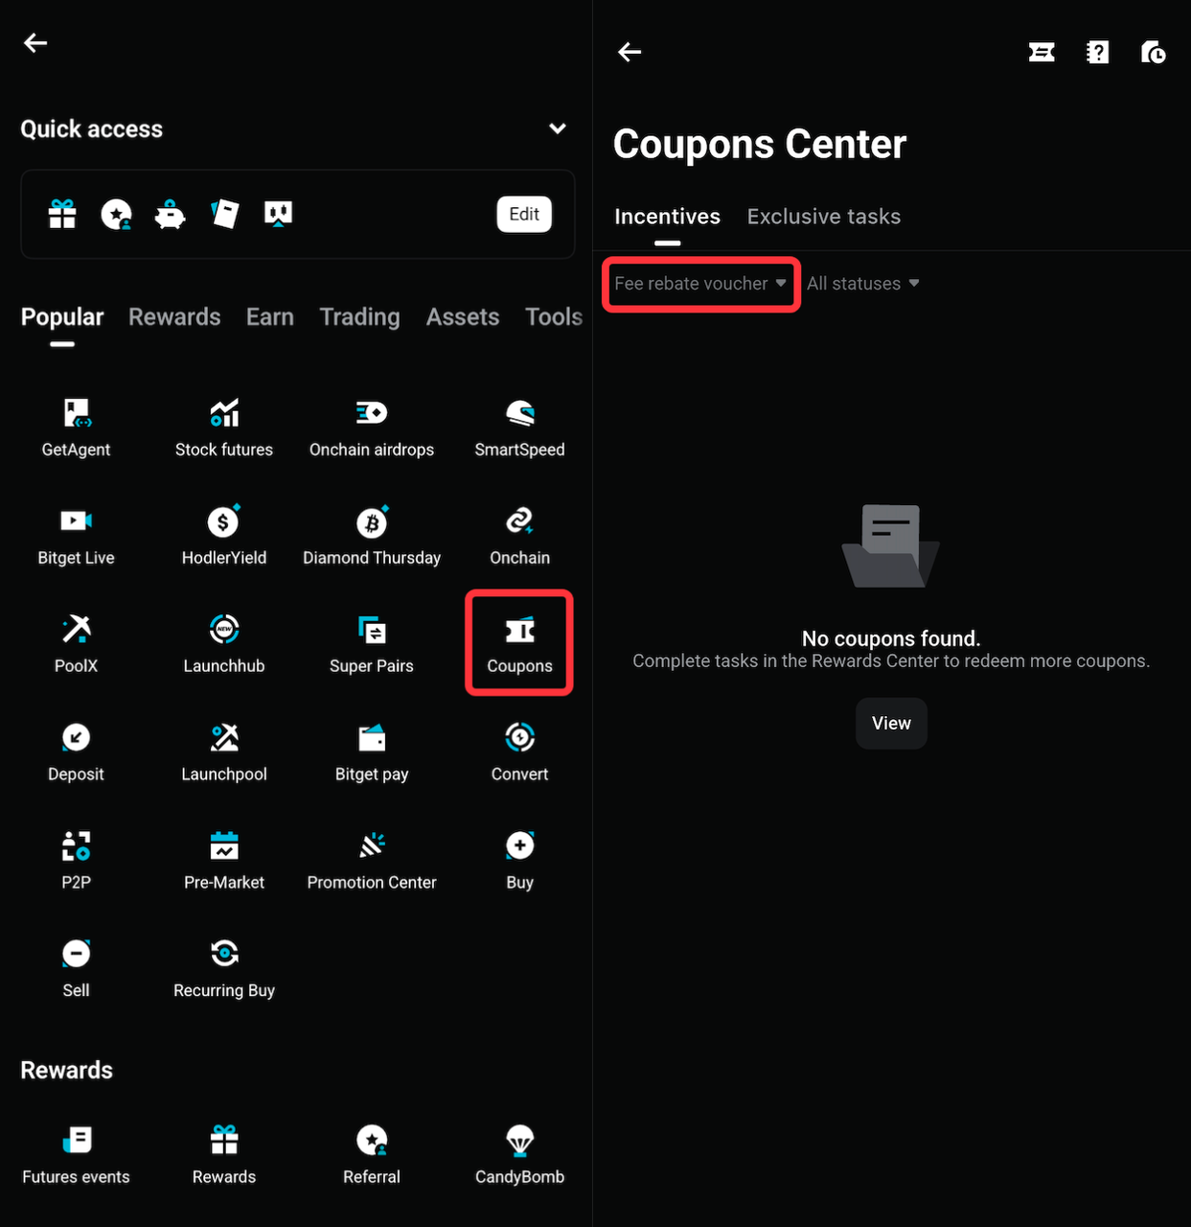Open the voucher history clock icon top right
Image resolution: width=1191 pixels, height=1227 pixels.
pyautogui.click(x=1153, y=53)
